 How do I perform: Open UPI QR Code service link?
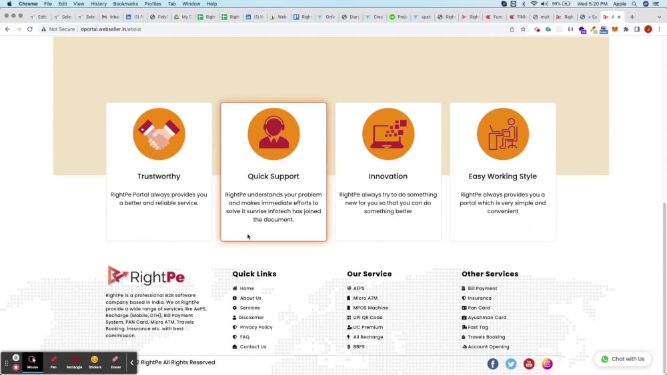[368, 318]
